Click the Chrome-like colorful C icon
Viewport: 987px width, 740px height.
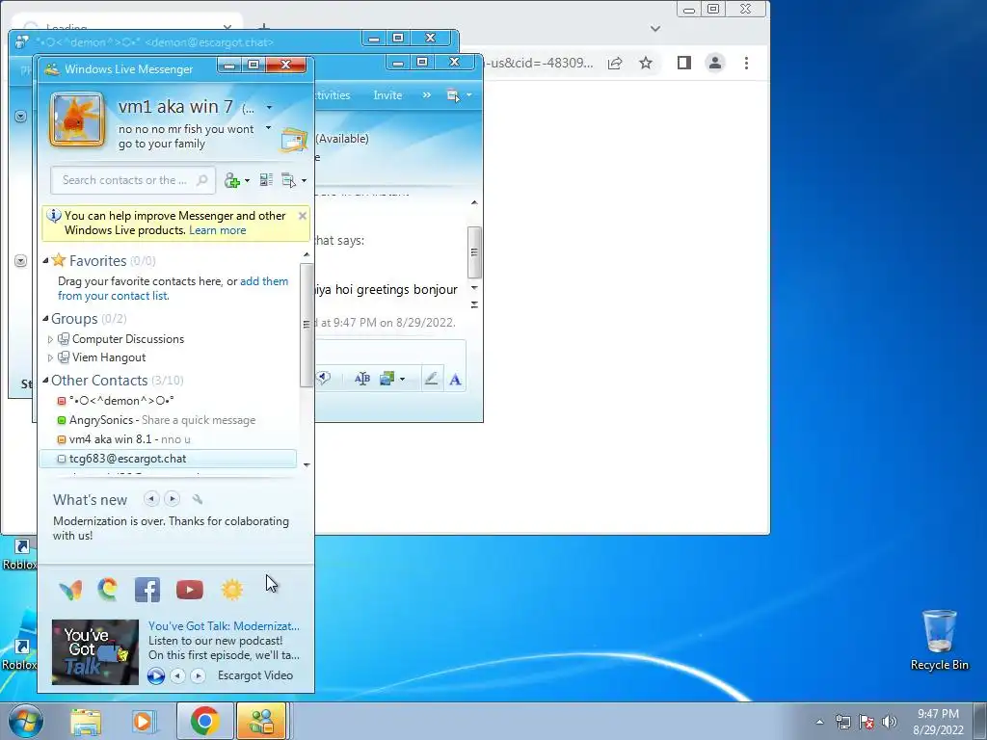(108, 590)
